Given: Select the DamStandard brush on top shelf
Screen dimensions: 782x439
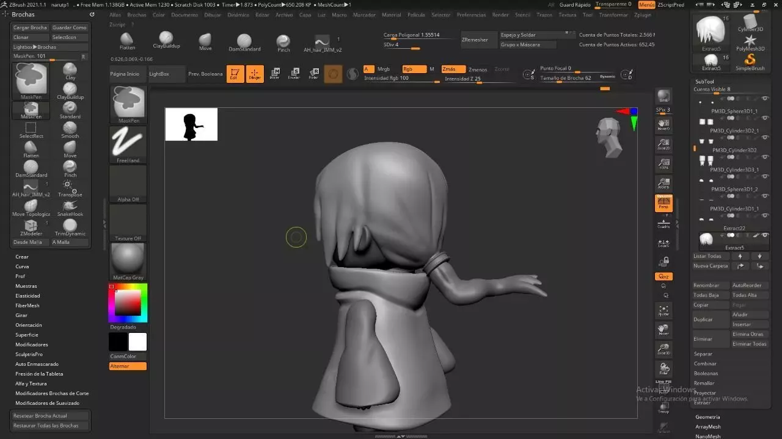Looking at the screenshot, I should [x=244, y=43].
